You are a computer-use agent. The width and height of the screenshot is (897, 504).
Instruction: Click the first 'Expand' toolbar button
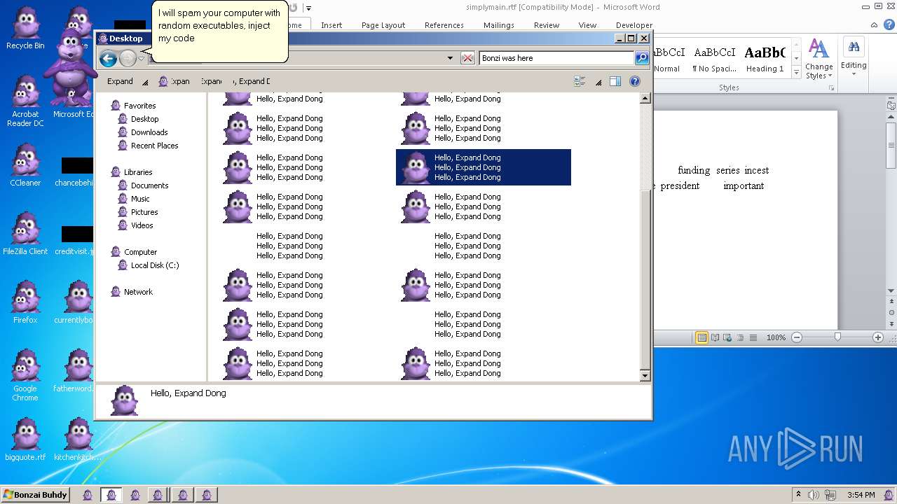point(120,81)
